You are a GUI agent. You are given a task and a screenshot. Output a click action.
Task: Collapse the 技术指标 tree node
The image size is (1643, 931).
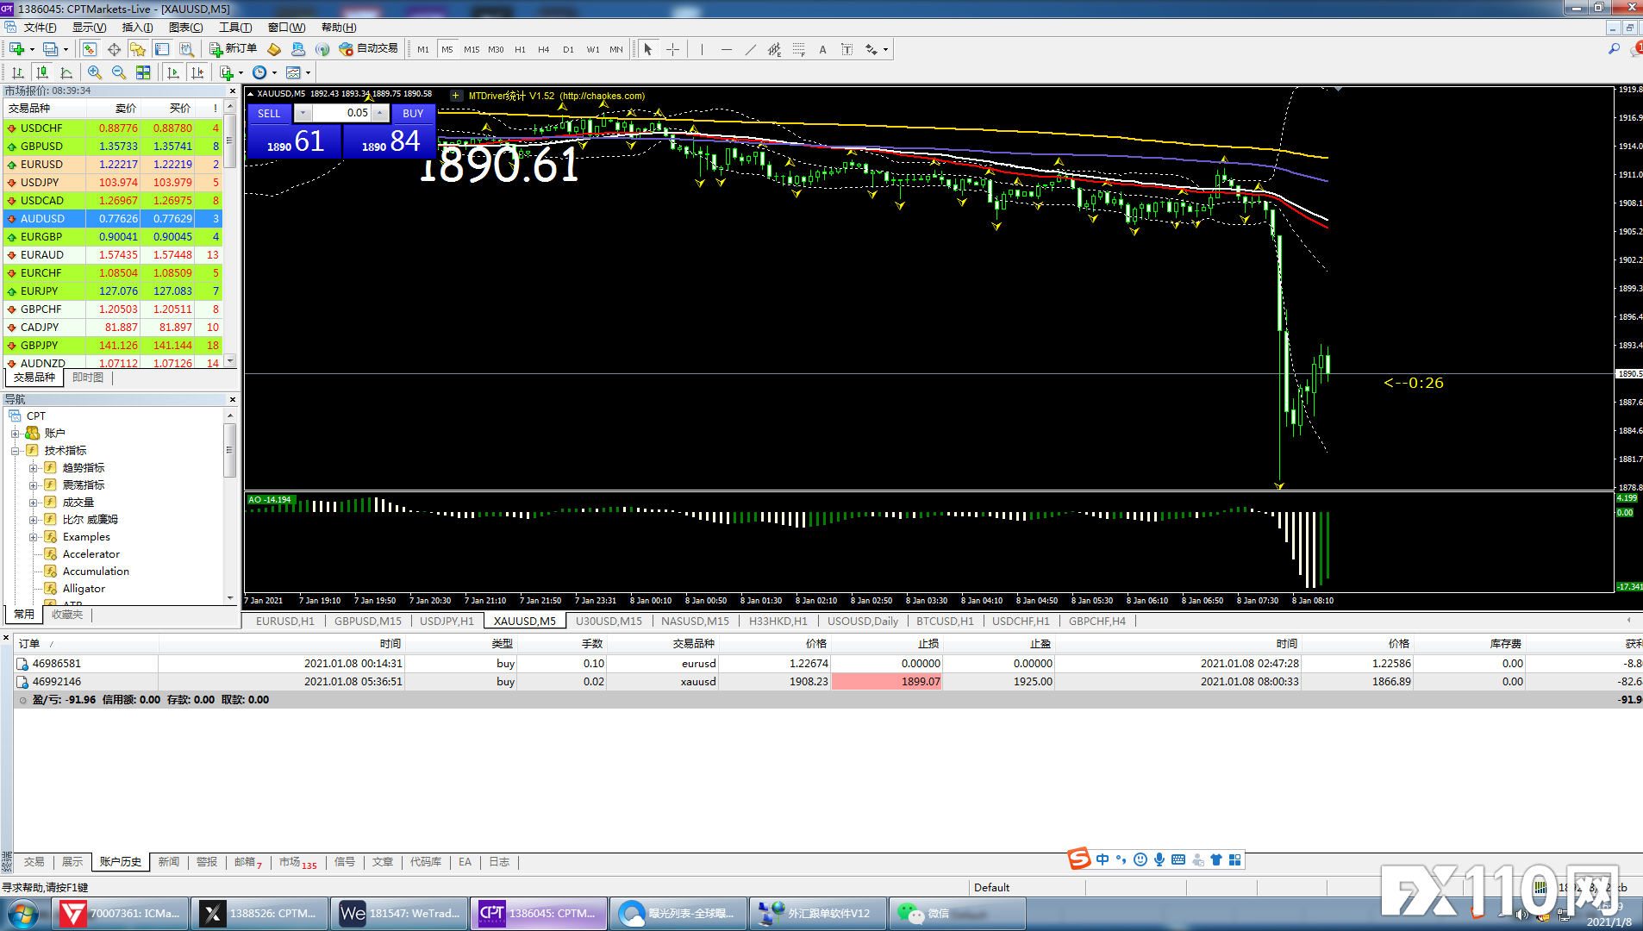(x=15, y=451)
